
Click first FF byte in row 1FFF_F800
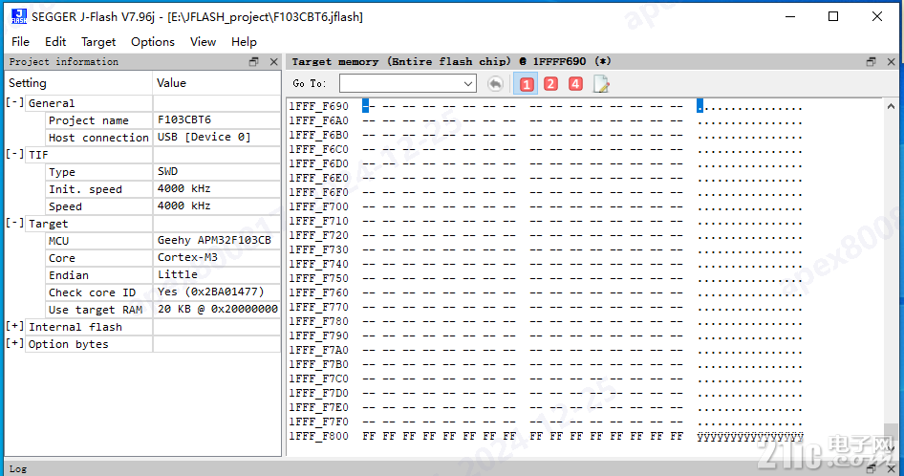369,436
